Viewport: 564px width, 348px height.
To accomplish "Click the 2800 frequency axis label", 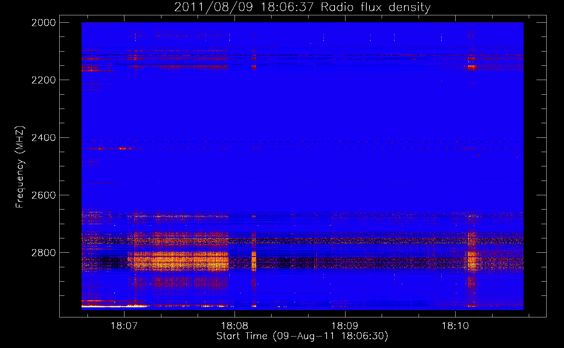I will (44, 253).
